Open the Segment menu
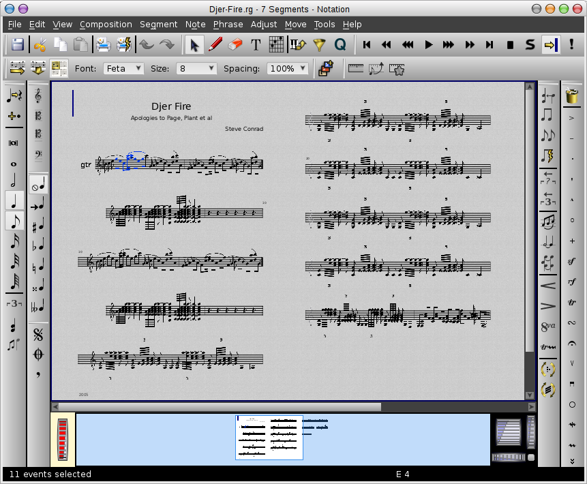The height and width of the screenshot is (484, 587). click(x=159, y=25)
